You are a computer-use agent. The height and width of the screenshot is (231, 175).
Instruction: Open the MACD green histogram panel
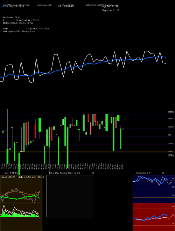pos(21,217)
